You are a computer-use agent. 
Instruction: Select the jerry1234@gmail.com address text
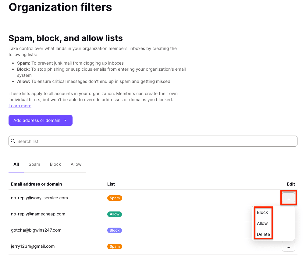coord(33,246)
